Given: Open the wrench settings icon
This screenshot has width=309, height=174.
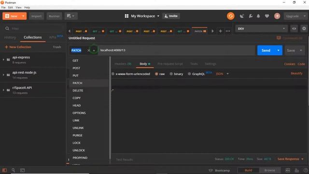Looking at the screenshot, I should (251, 16).
